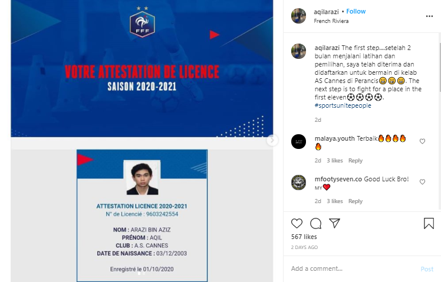Like malaya.youth's comment
The width and height of the screenshot is (441, 282).
coord(422,141)
